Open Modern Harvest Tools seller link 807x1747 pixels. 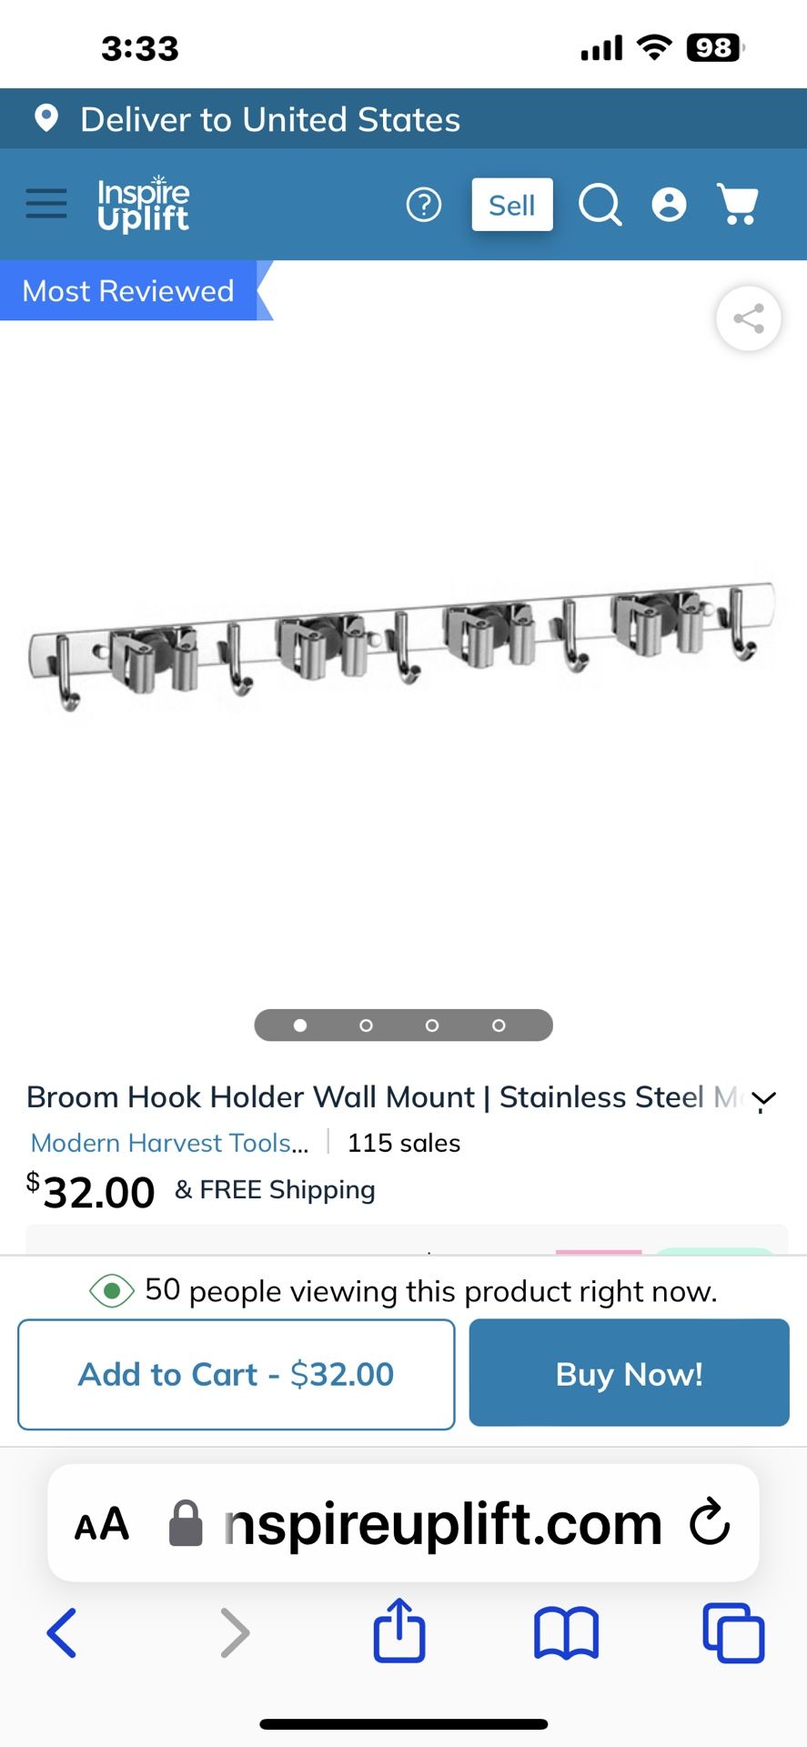pyautogui.click(x=170, y=1143)
